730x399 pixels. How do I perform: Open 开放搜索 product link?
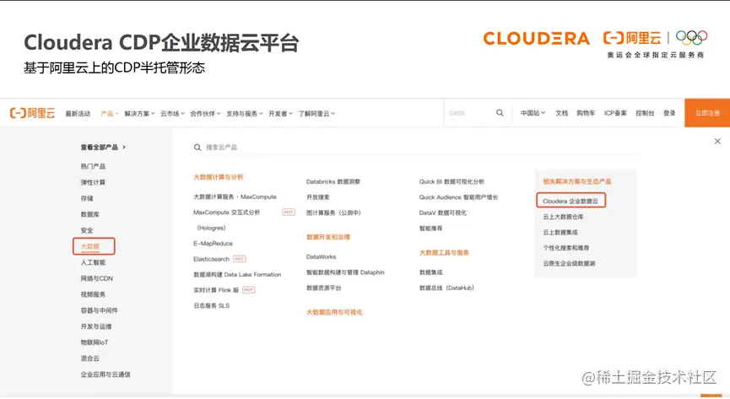tap(318, 197)
